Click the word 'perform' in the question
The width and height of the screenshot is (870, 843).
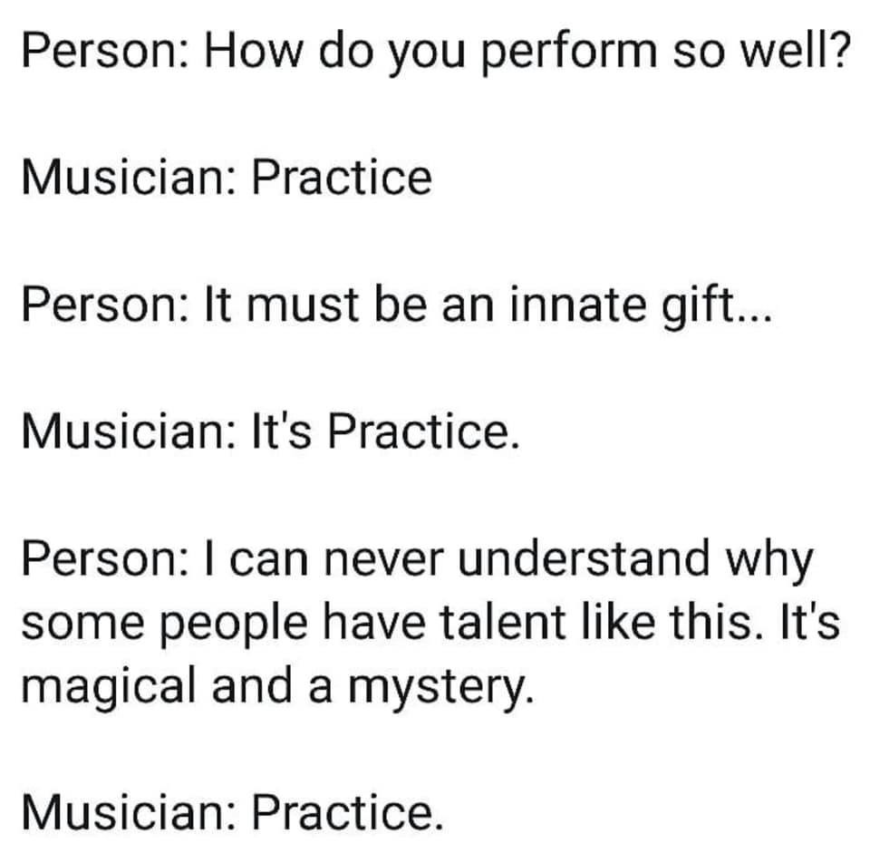tap(569, 53)
